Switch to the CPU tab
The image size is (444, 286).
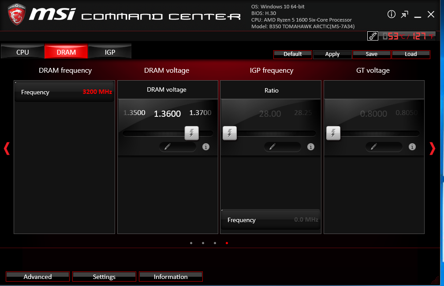click(x=22, y=52)
